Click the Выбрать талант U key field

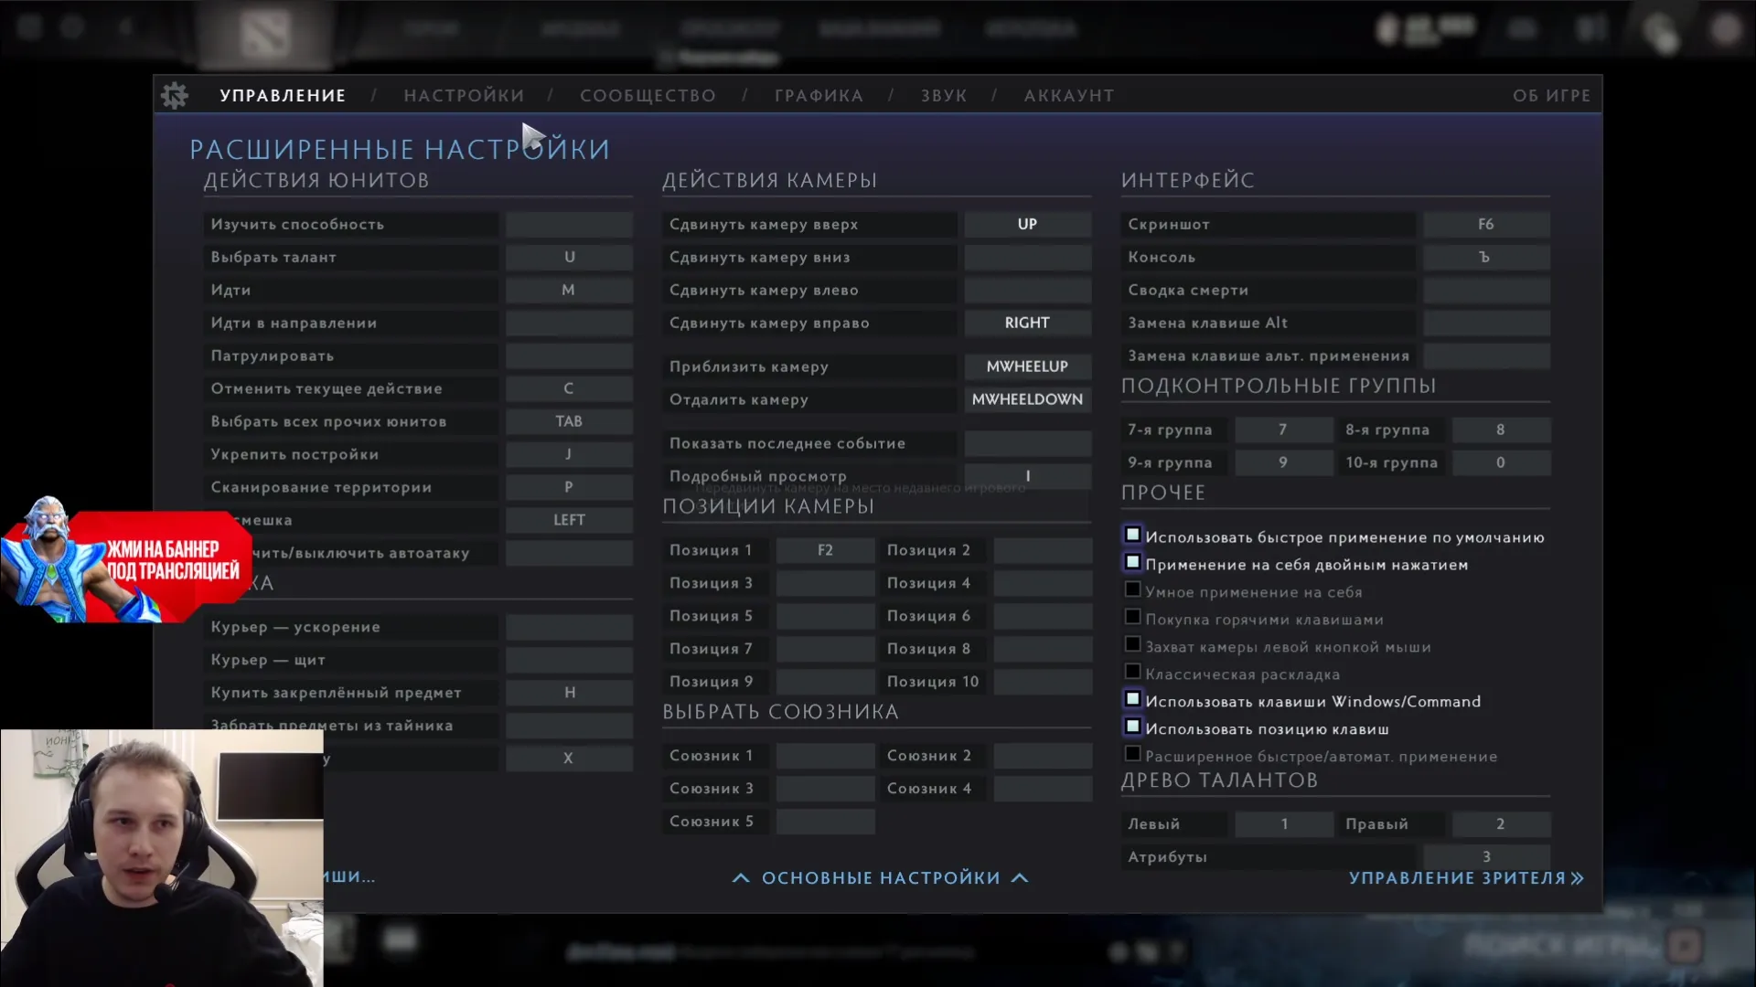569,257
